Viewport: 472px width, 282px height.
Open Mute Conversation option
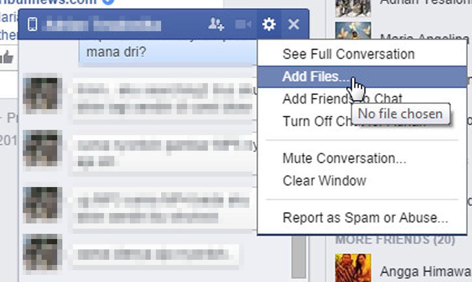344,158
